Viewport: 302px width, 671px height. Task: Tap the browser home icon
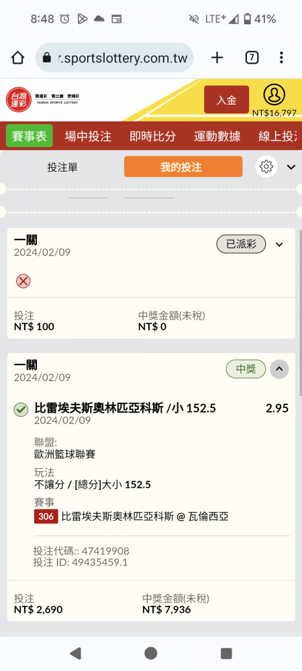click(x=17, y=57)
